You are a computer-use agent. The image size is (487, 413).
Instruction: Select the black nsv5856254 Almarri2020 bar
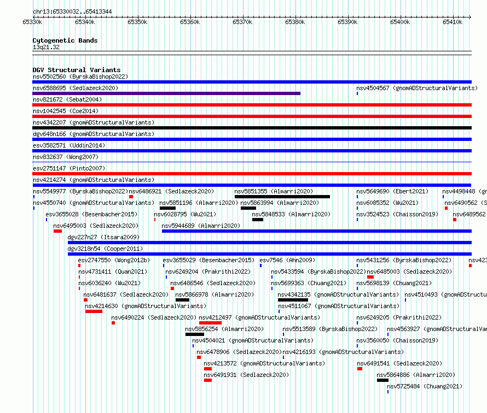pos(195,334)
